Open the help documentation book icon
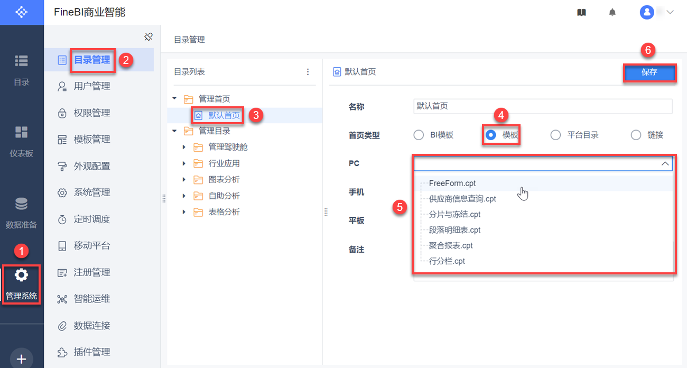This screenshot has width=687, height=368. [581, 12]
